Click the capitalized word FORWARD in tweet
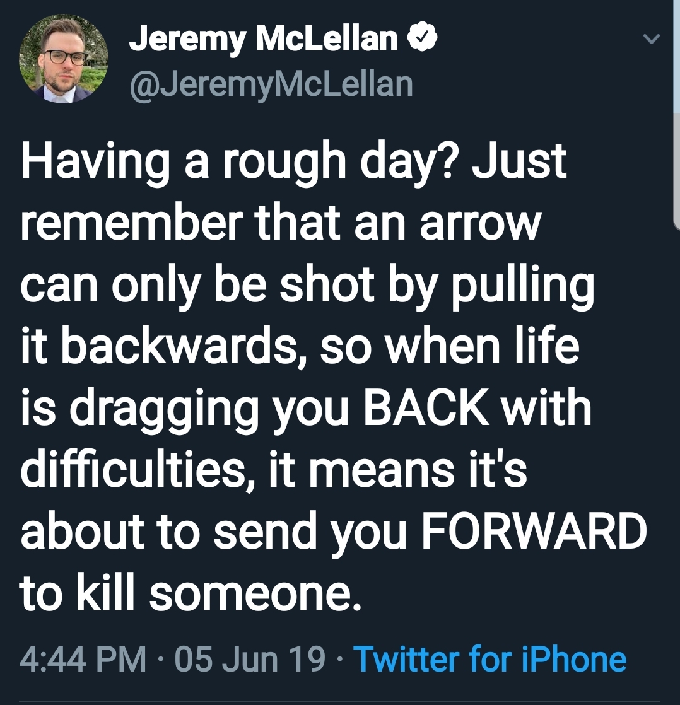The width and height of the screenshot is (680, 705). click(534, 531)
